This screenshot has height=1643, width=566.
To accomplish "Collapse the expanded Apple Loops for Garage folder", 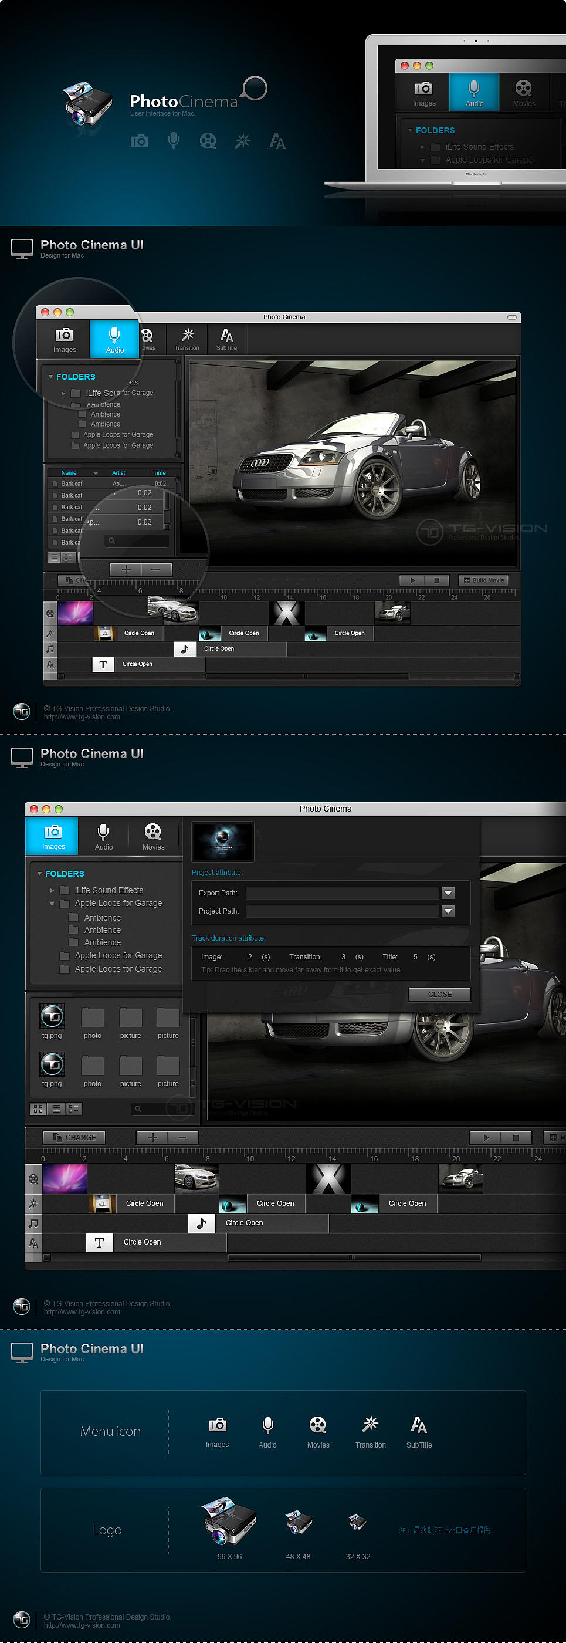I will (52, 904).
